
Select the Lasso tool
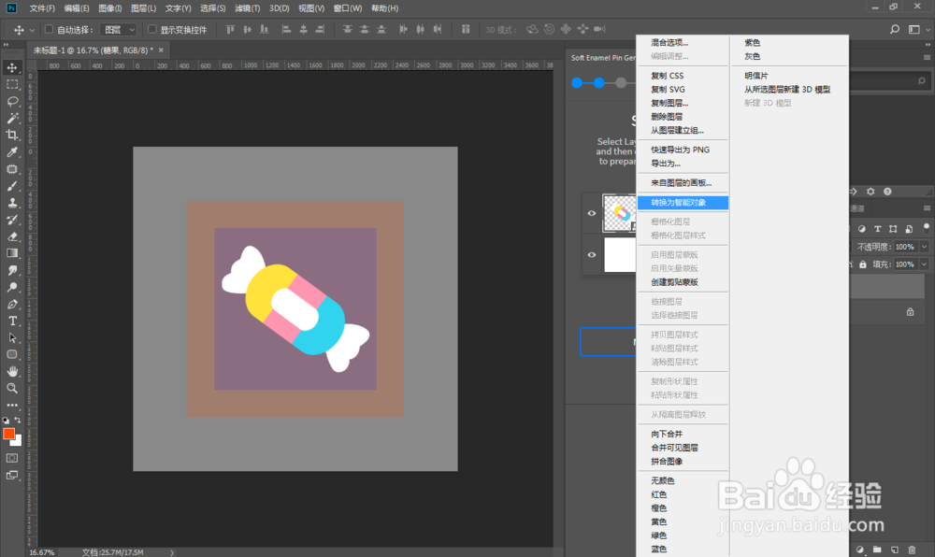[x=12, y=100]
